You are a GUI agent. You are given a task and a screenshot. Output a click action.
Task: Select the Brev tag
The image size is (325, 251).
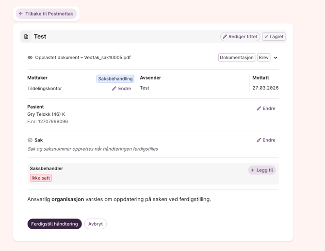click(x=263, y=58)
